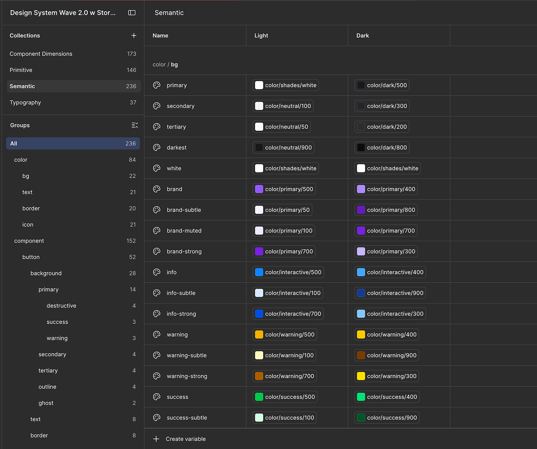Select the color group
The height and width of the screenshot is (449, 537).
[x=73, y=160]
